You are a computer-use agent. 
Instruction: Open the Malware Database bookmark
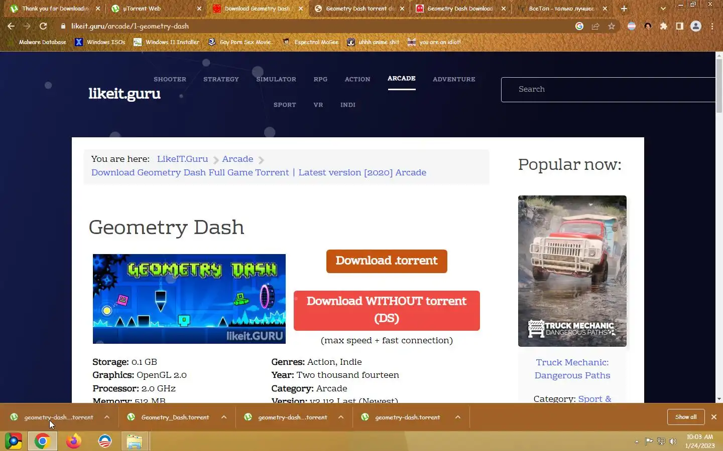[x=38, y=42]
